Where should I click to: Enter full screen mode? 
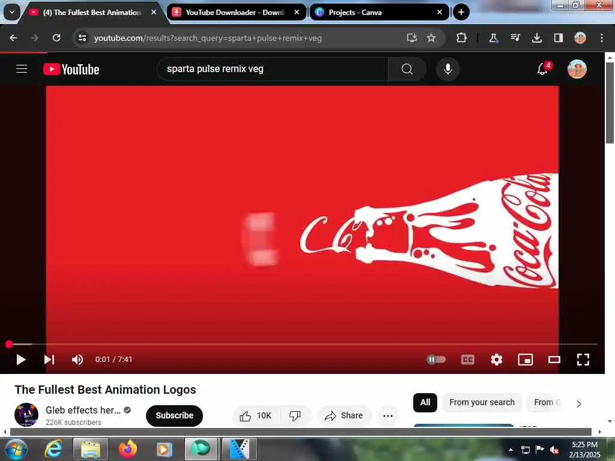click(x=583, y=360)
